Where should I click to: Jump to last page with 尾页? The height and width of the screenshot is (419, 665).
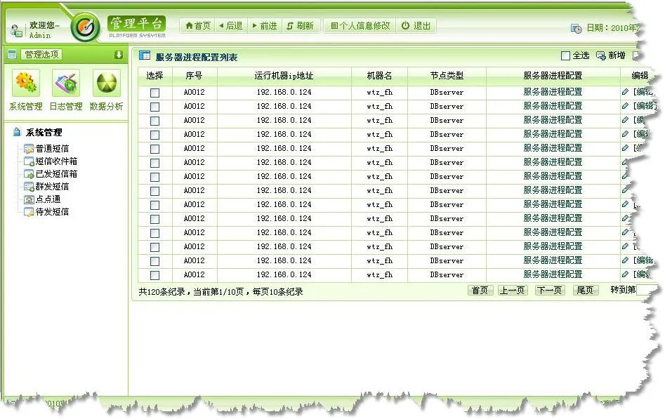pos(585,291)
